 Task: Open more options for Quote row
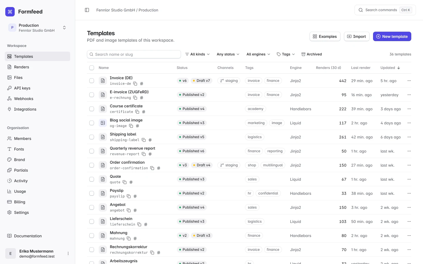click(409, 179)
